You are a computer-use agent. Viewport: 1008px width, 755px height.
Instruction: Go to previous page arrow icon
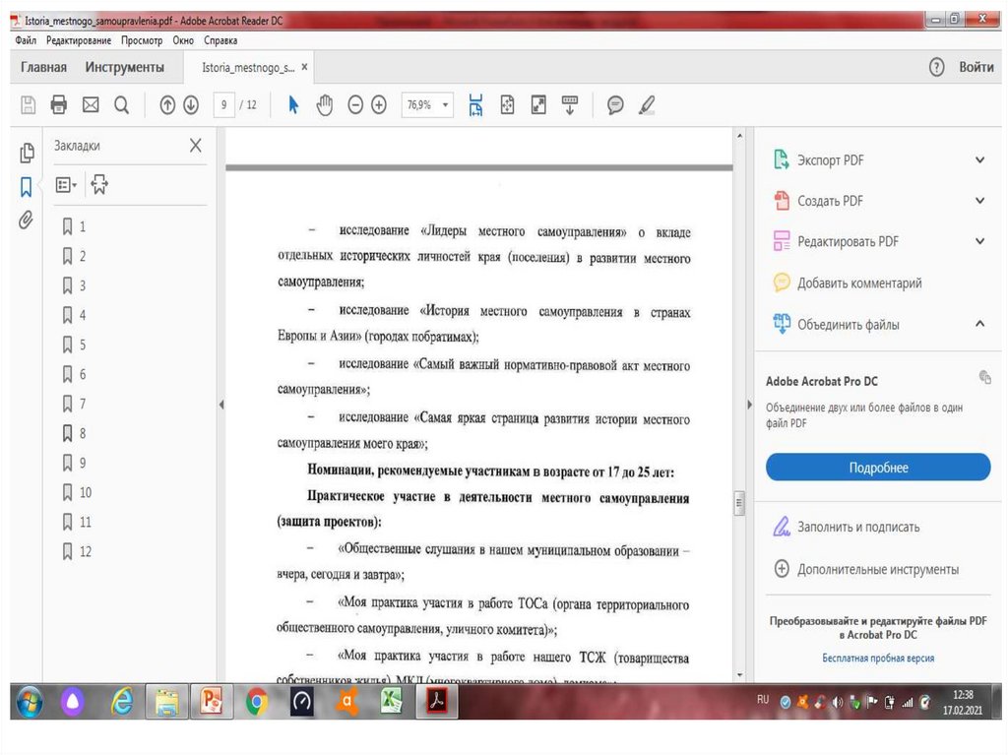(167, 104)
